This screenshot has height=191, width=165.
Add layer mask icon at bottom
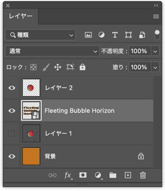pyautogui.click(x=83, y=175)
